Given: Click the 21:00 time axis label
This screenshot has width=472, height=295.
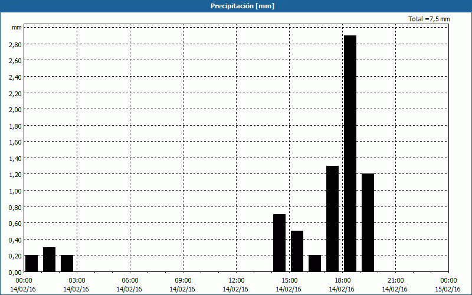Looking at the screenshot, I should pos(395,281).
